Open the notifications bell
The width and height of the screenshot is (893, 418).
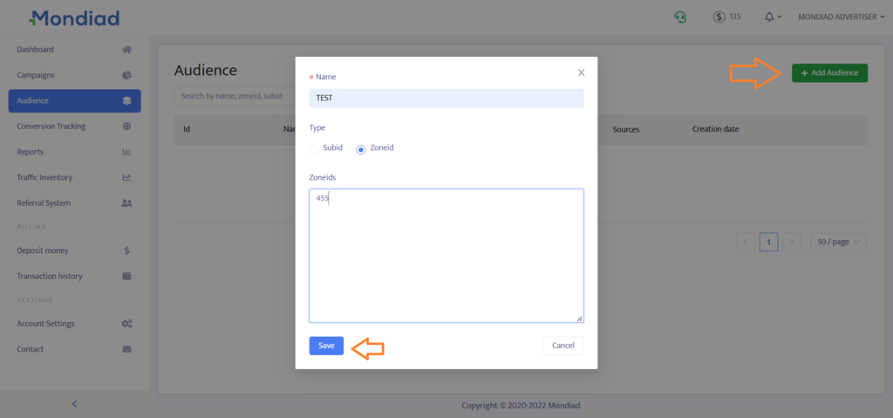pyautogui.click(x=770, y=17)
